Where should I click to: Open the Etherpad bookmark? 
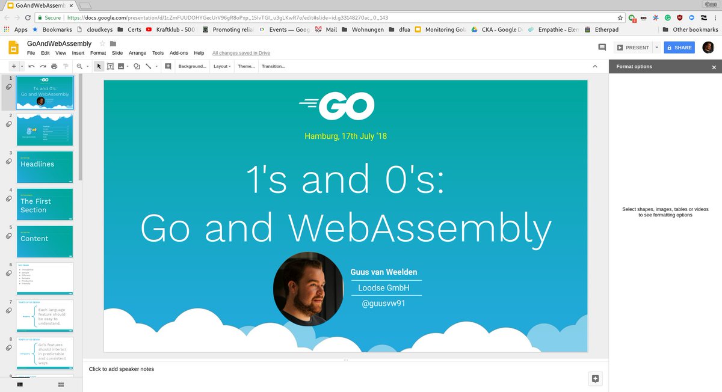click(600, 29)
